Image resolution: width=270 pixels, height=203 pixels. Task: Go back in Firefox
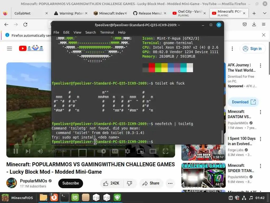click(6, 25)
